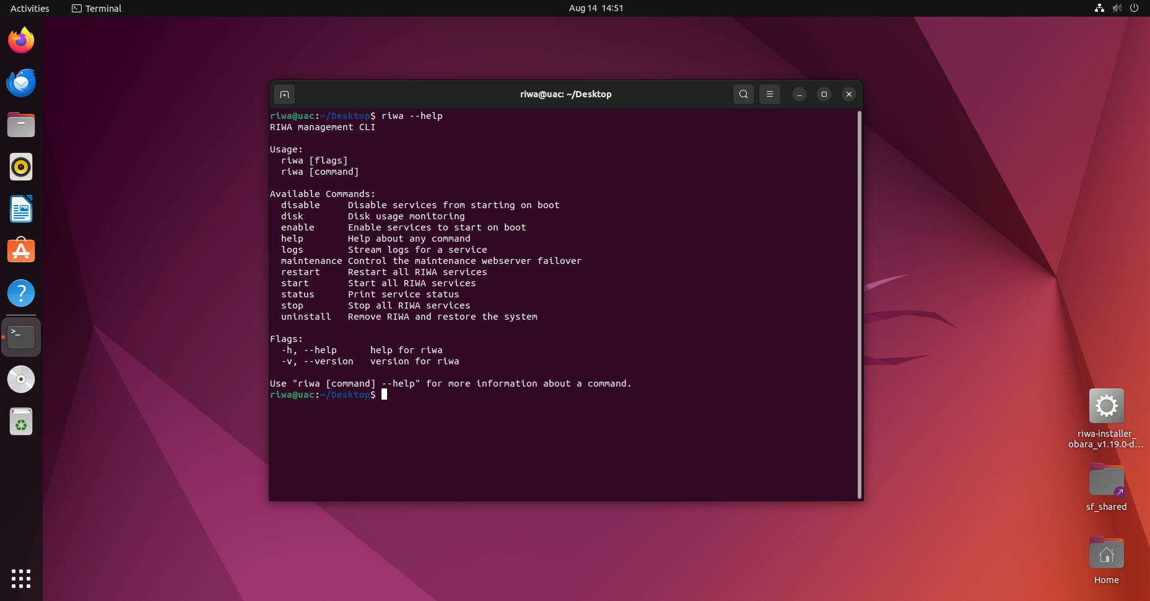
Task: Click the 'disable' command name
Action: (300, 205)
